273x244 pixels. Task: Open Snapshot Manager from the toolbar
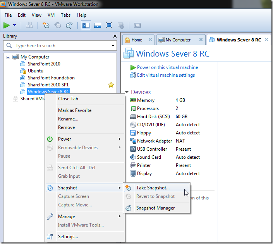69,25
